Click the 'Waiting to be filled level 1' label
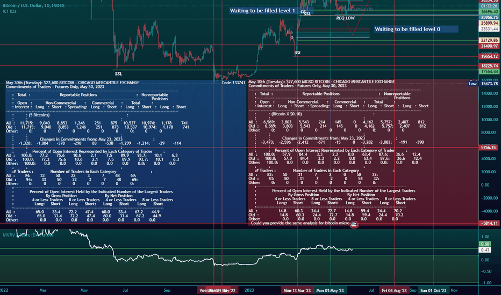The width and height of the screenshot is (501, 295). 262,11
